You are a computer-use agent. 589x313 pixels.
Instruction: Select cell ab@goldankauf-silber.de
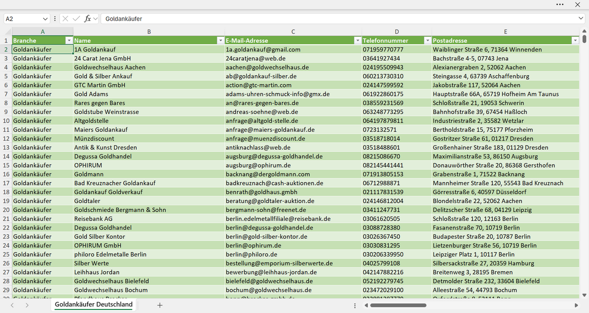click(293, 76)
